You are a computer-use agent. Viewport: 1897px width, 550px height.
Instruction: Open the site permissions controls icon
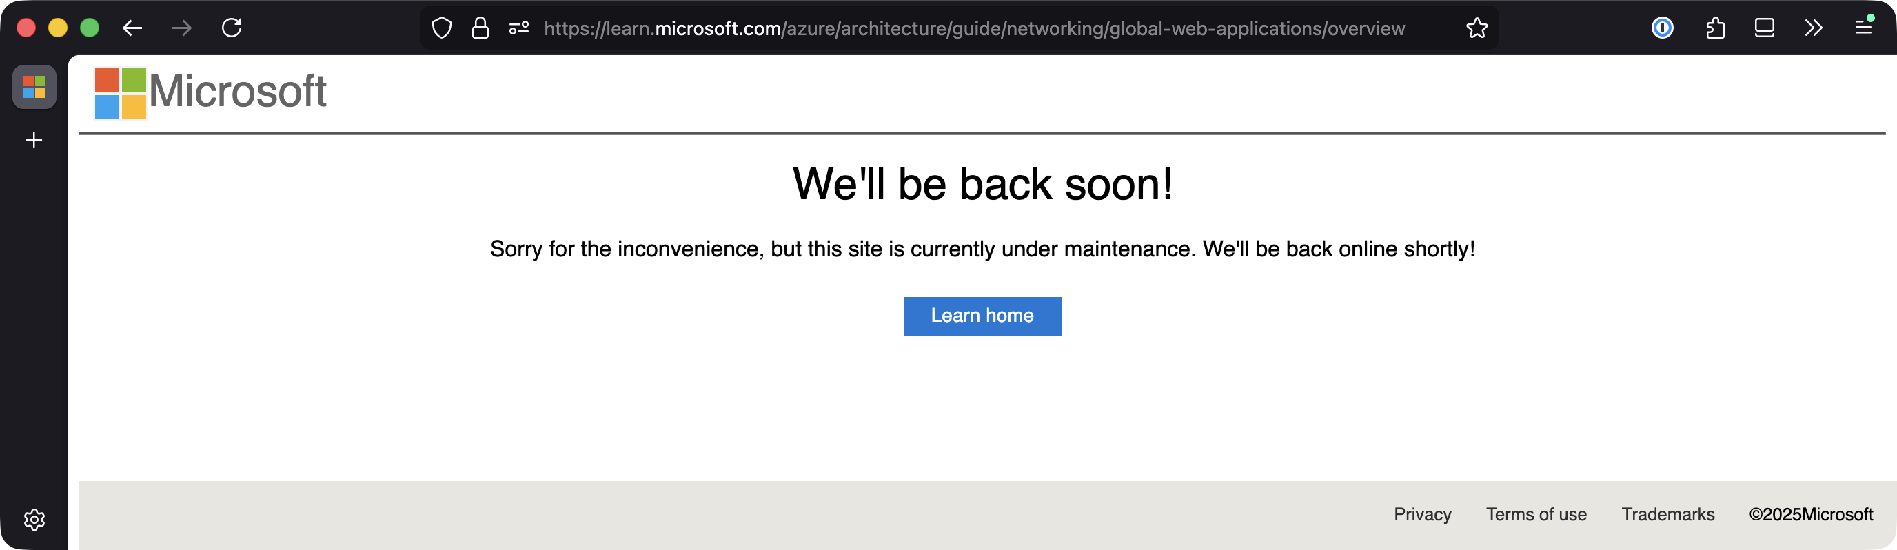[x=518, y=28]
